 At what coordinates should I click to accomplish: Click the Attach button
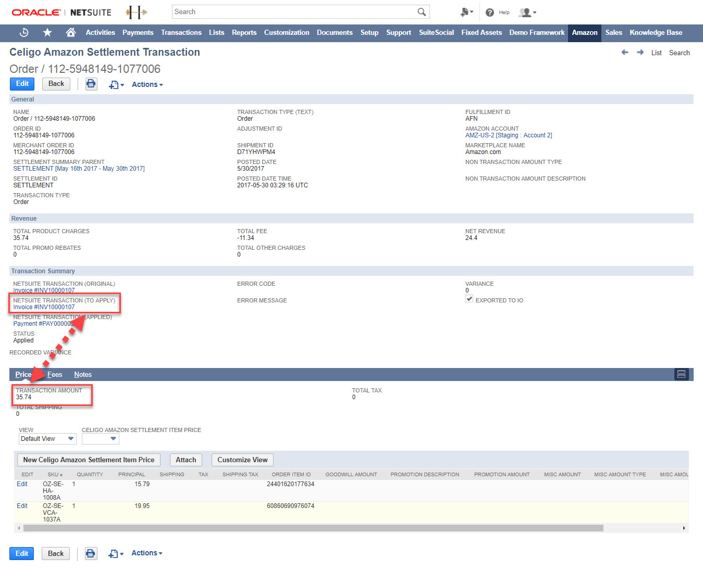pyautogui.click(x=186, y=460)
